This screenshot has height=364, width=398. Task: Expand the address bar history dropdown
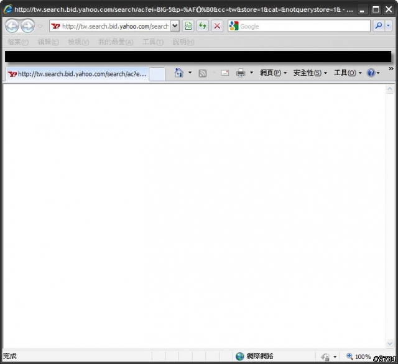[175, 26]
